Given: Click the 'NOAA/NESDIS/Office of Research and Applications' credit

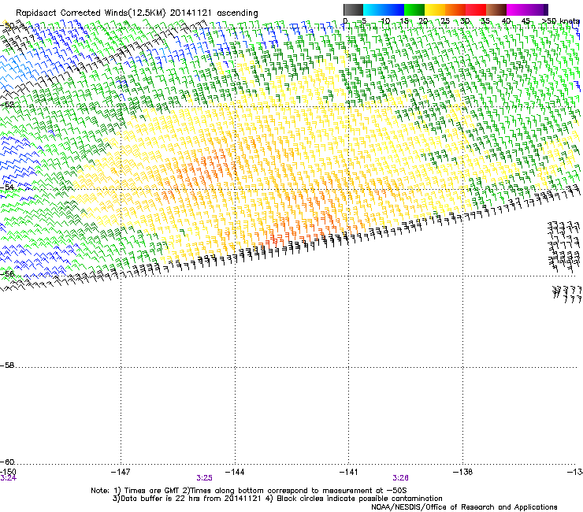Looking at the screenshot, I should point(464,507).
